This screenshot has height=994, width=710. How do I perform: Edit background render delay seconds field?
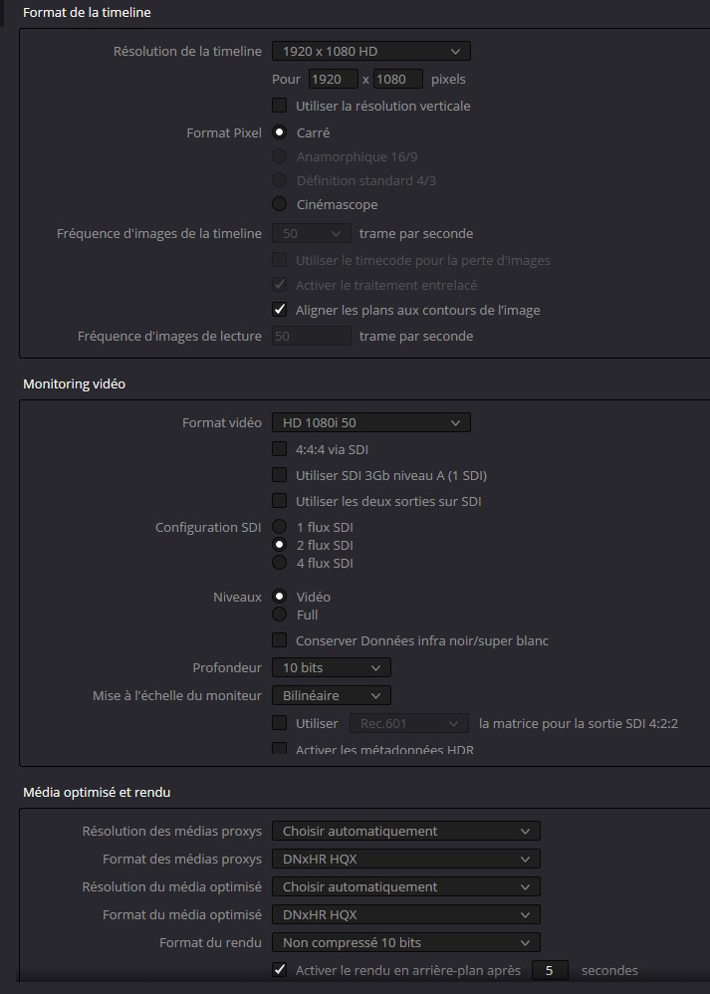[x=550, y=970]
